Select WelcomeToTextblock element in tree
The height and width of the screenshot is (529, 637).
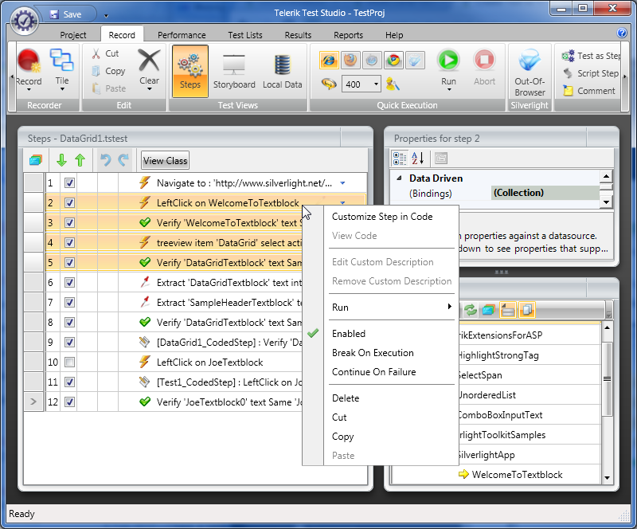[517, 475]
